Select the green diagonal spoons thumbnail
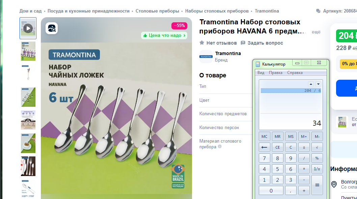 click(28, 97)
